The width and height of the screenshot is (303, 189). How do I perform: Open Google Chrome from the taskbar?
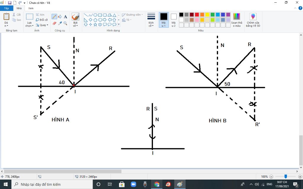(x=157, y=184)
